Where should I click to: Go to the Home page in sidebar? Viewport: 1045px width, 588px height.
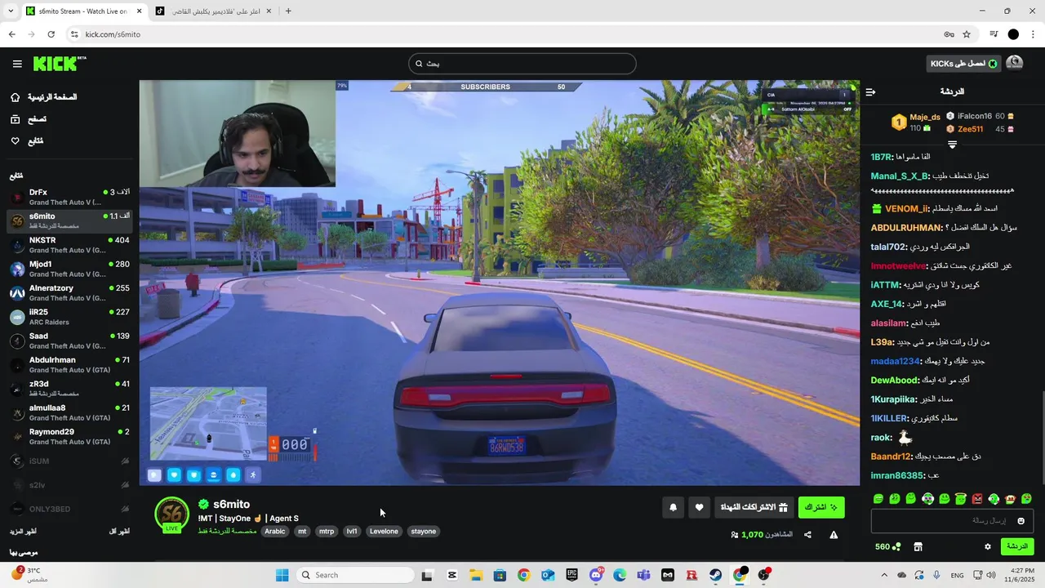[43, 97]
